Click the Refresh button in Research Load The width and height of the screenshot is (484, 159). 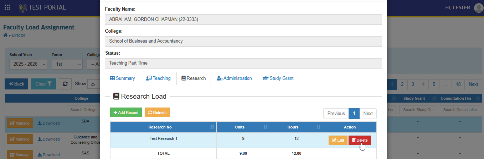pyautogui.click(x=157, y=112)
